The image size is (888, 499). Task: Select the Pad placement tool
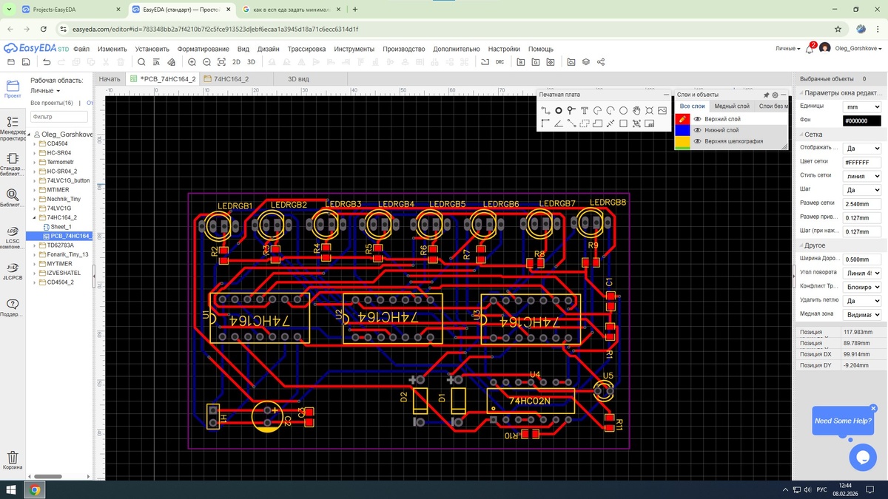pos(559,110)
